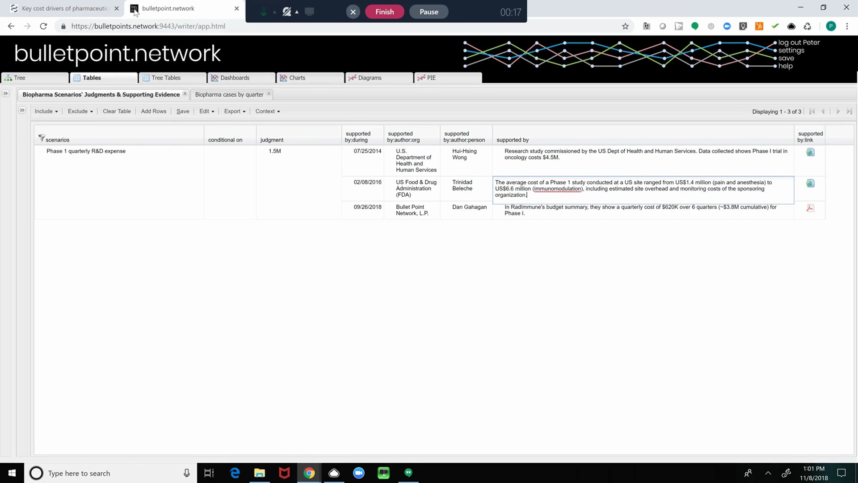Open the Zoom browser extension icon

727,26
